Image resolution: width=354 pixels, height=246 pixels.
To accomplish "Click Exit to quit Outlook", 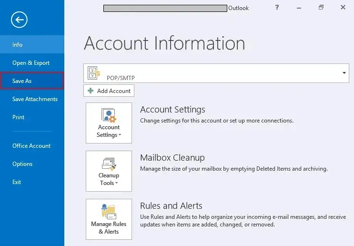I will point(17,182).
